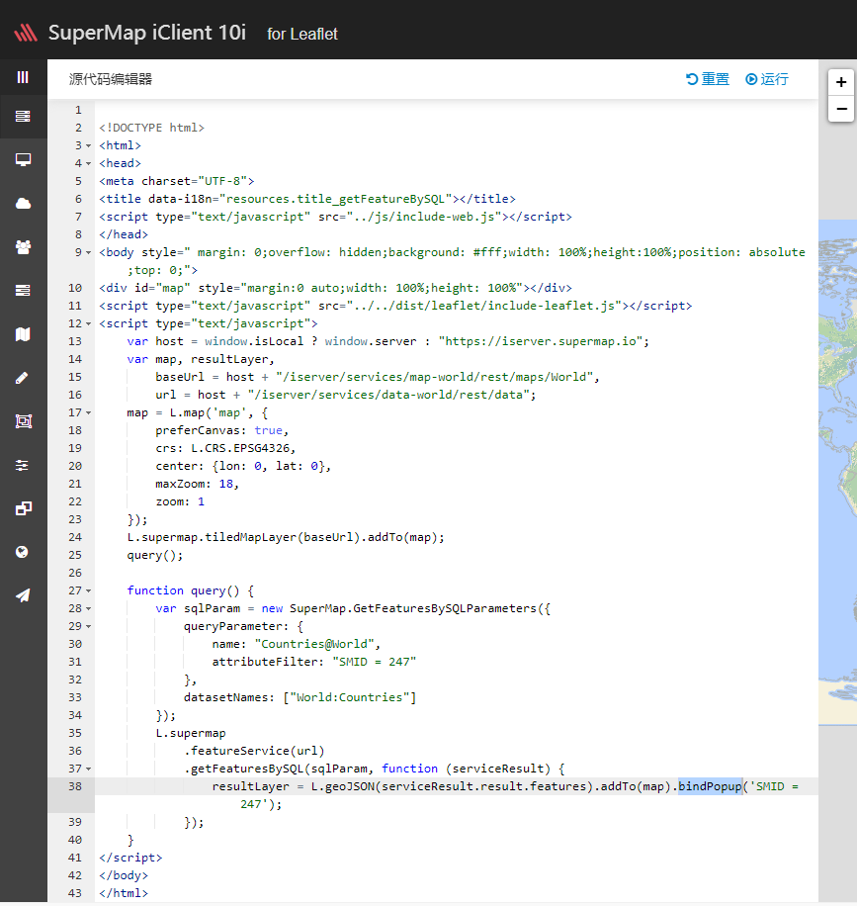Collapse the fold arrow at line 9
Viewport: 857px width, 906px height.
tap(88, 252)
